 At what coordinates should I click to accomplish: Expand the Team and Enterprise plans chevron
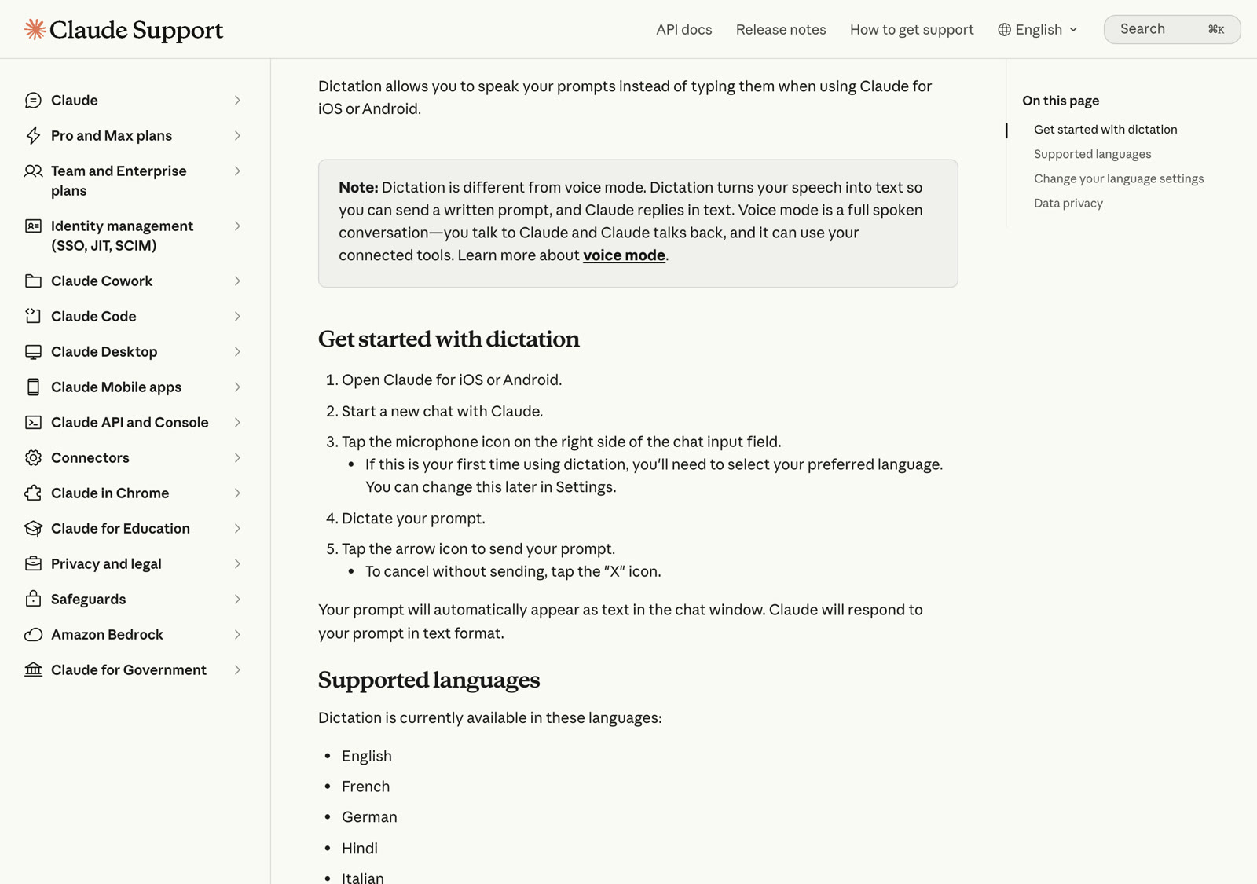coord(237,171)
